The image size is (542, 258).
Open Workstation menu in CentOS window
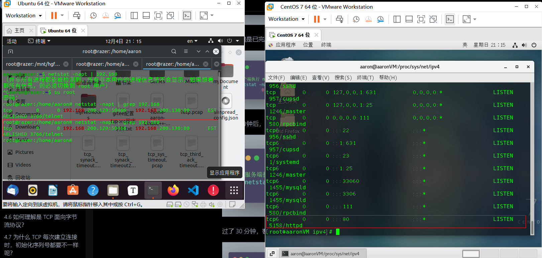(x=287, y=19)
